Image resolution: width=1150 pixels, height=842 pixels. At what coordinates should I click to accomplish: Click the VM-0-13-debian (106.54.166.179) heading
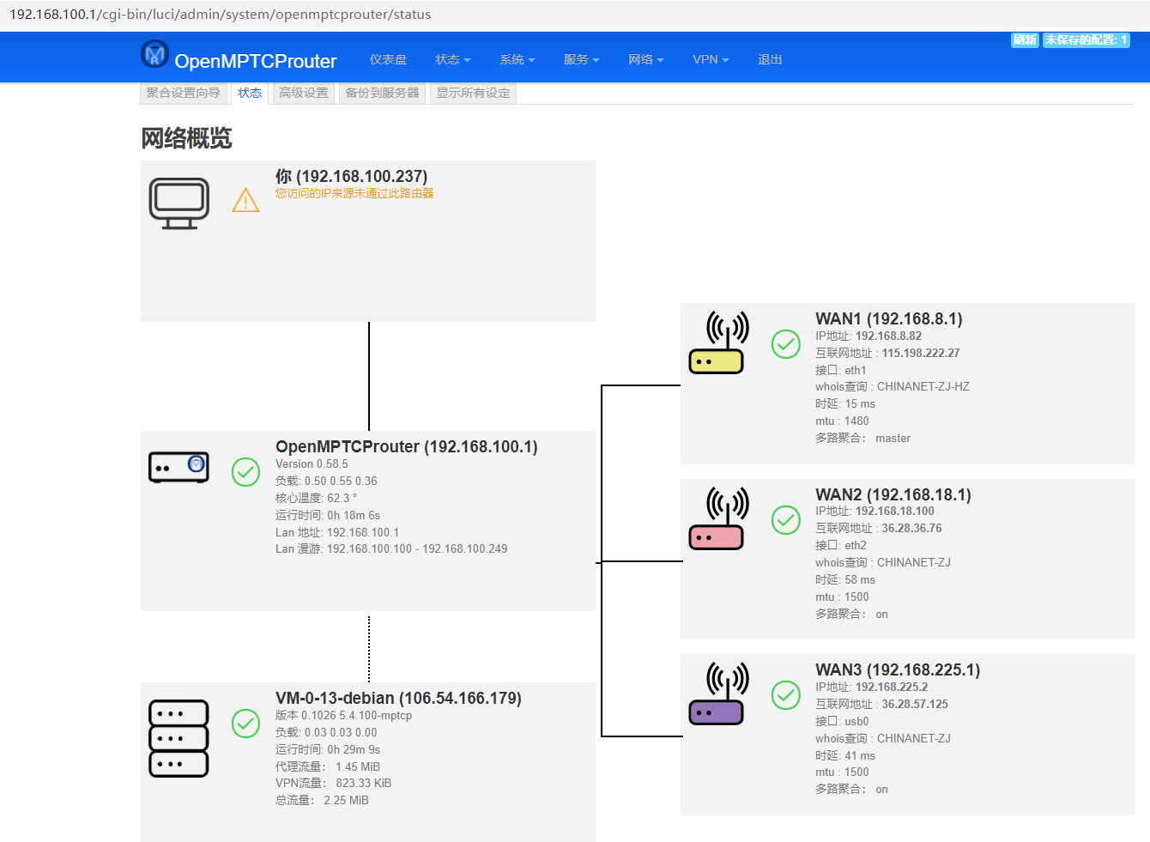(398, 698)
